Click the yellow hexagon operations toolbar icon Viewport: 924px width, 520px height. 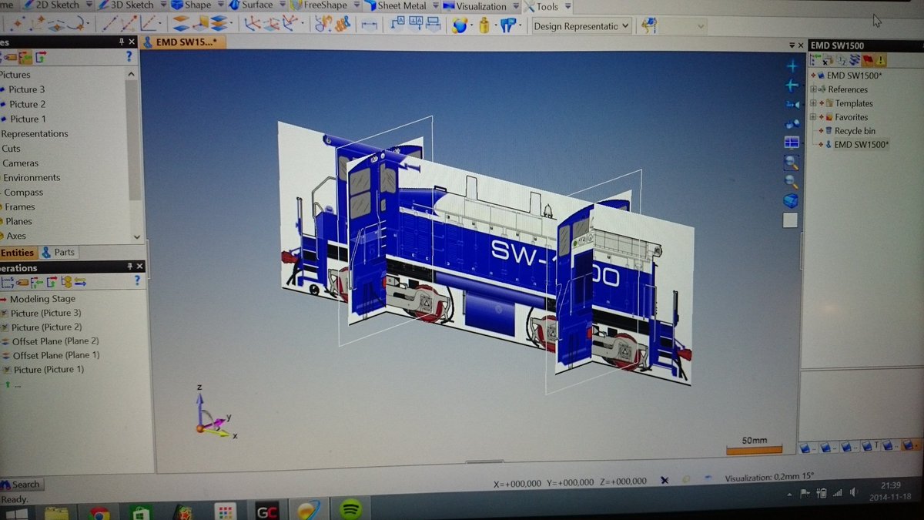pyautogui.click(x=66, y=282)
